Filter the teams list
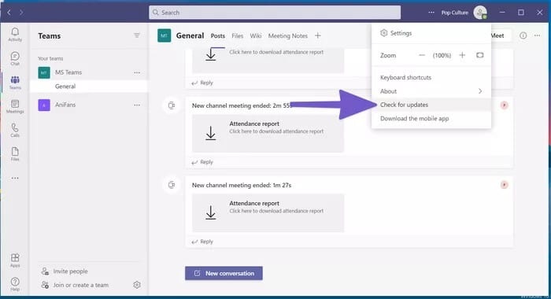Viewport: 551px width, 299px height. (137, 35)
